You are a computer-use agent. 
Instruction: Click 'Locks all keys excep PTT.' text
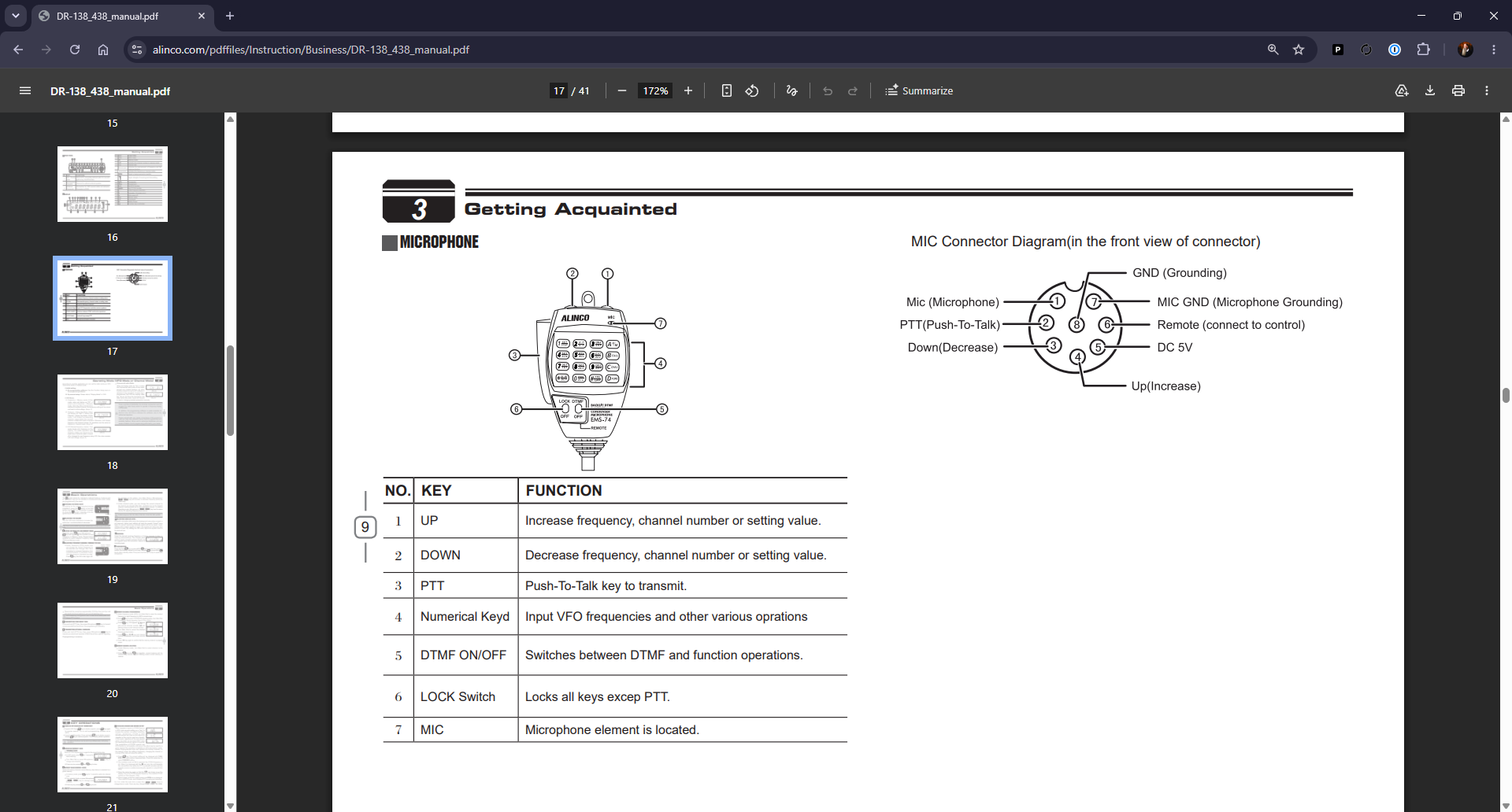pos(598,697)
